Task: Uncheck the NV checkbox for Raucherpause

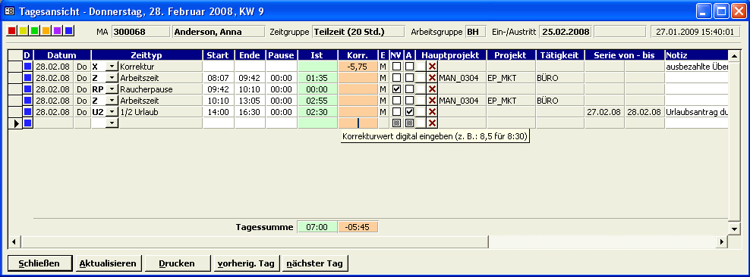Action: click(x=396, y=89)
